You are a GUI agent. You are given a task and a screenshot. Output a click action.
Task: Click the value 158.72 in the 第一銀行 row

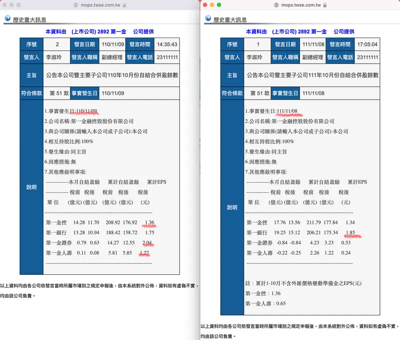(130, 233)
